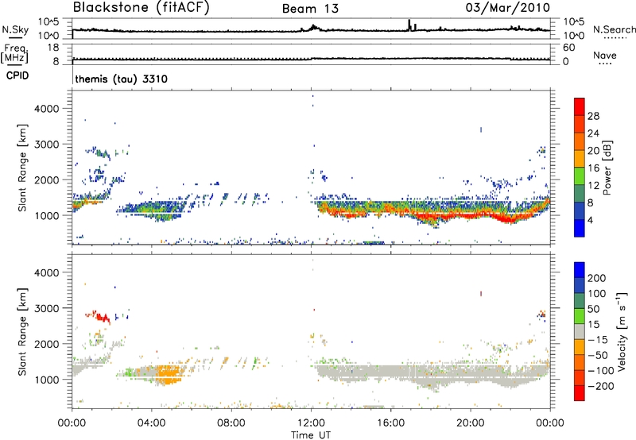Click the '28' tick on the Power scale
Viewport: 636px width, 440px height.
593,116
